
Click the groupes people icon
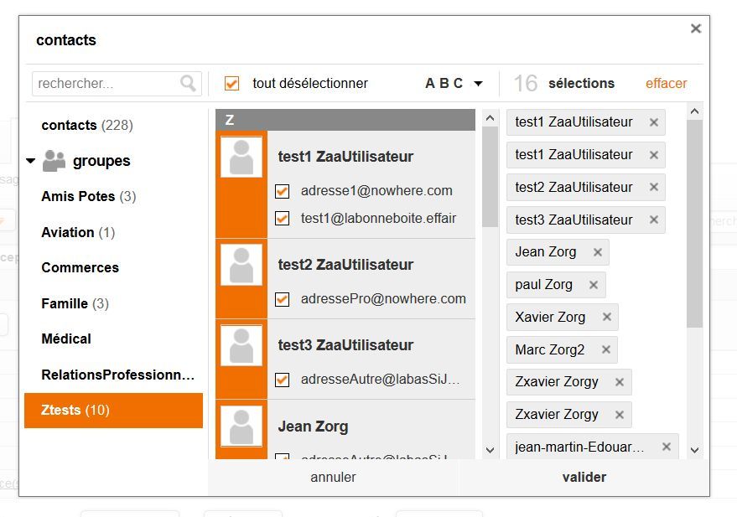(x=54, y=160)
